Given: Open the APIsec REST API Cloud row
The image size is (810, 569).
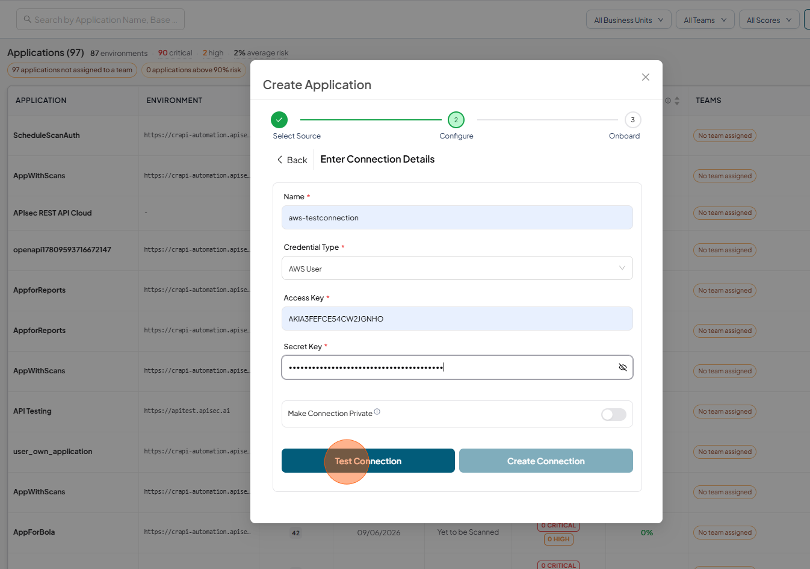Looking at the screenshot, I should [52, 213].
